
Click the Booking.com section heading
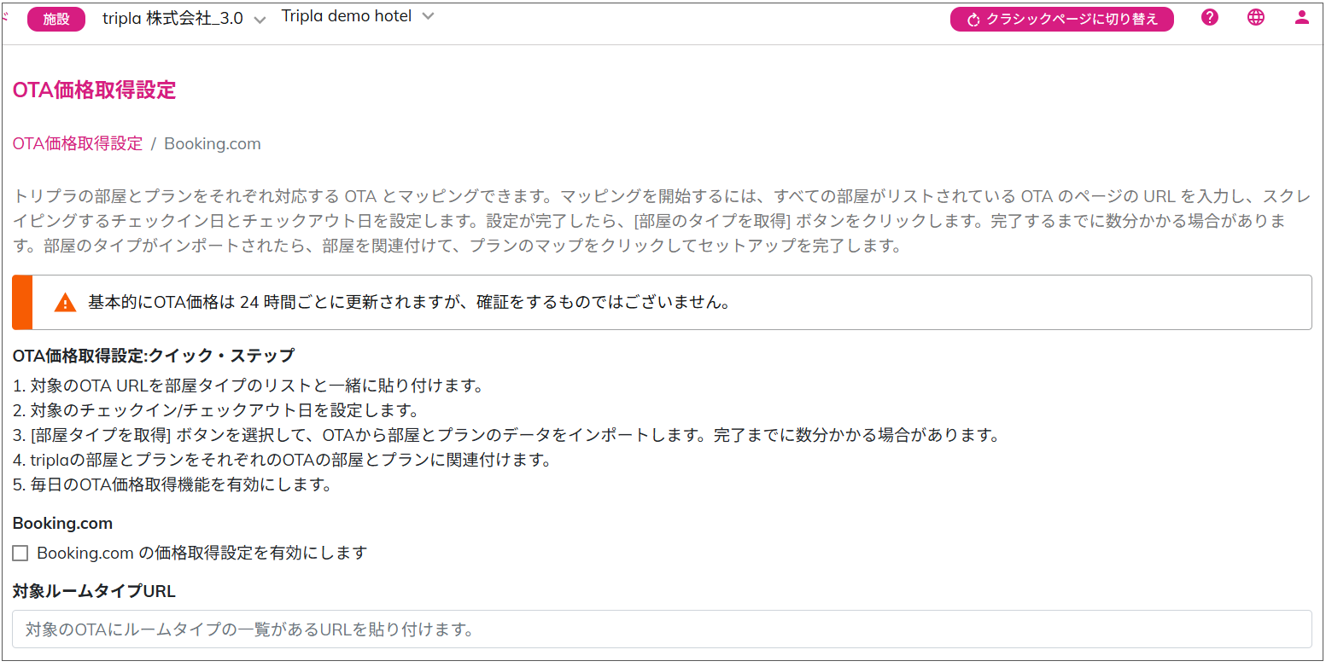[x=62, y=523]
